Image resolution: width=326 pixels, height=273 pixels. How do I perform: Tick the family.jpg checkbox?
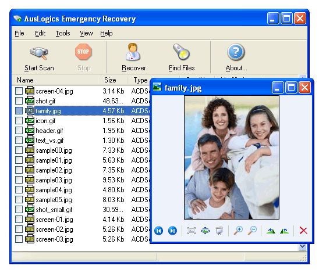pyautogui.click(x=19, y=111)
